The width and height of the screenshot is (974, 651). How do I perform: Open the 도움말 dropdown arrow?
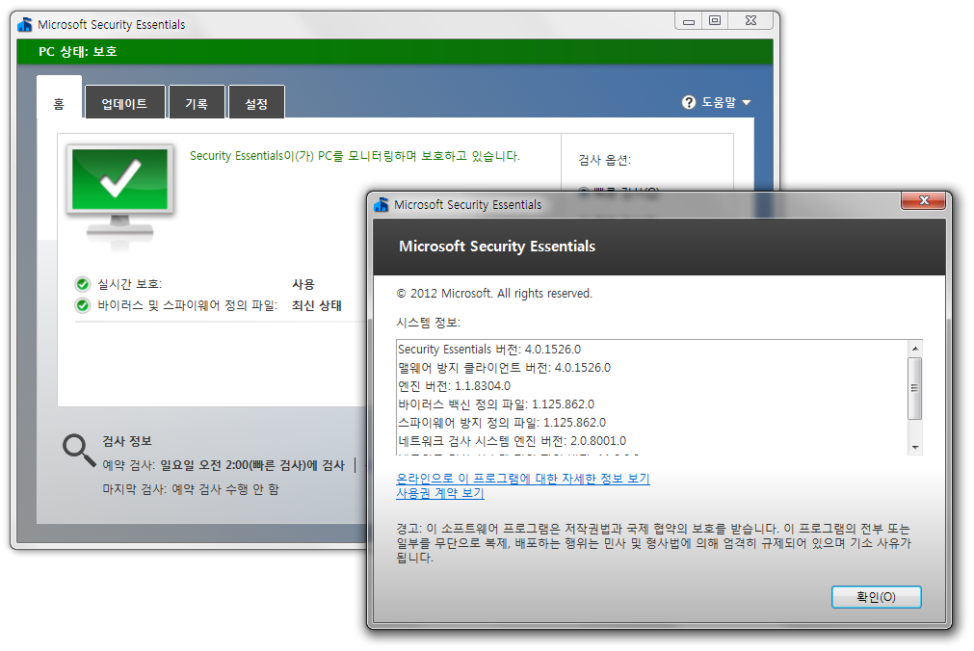pos(747,102)
